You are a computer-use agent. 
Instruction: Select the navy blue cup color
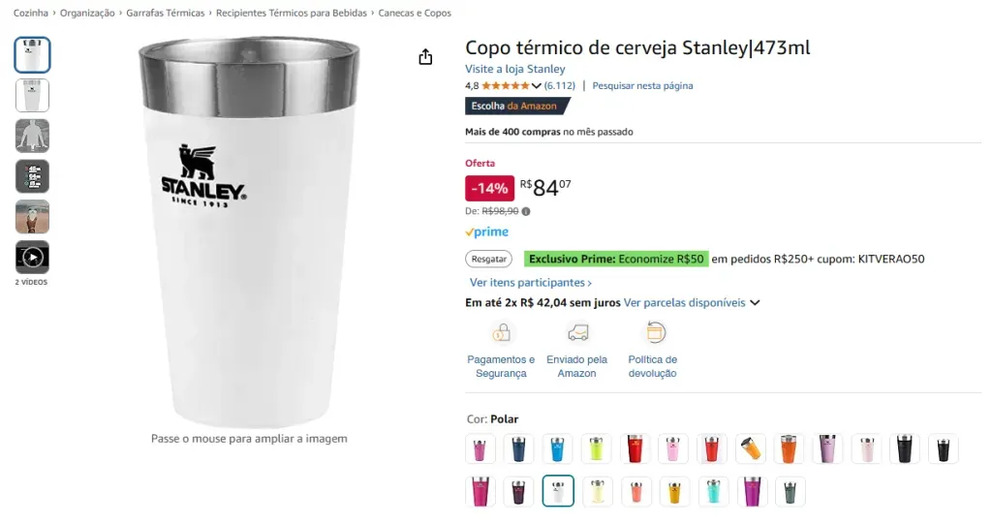(518, 448)
